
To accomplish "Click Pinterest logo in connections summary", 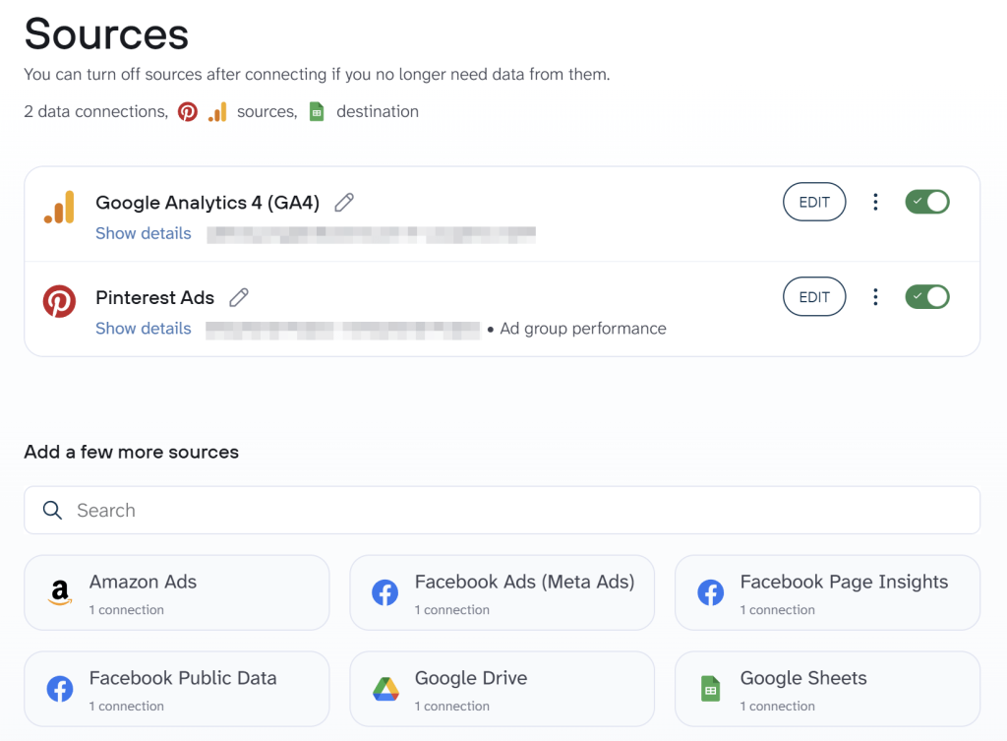I will (x=188, y=112).
